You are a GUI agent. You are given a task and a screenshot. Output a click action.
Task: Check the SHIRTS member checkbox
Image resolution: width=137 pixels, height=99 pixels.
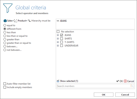point(62,39)
